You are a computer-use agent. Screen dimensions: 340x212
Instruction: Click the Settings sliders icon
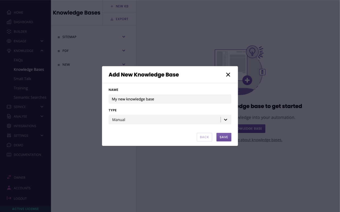9,135
